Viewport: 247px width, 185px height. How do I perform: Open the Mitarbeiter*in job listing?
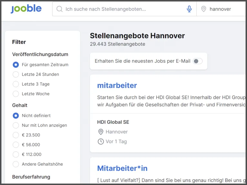point(122,168)
